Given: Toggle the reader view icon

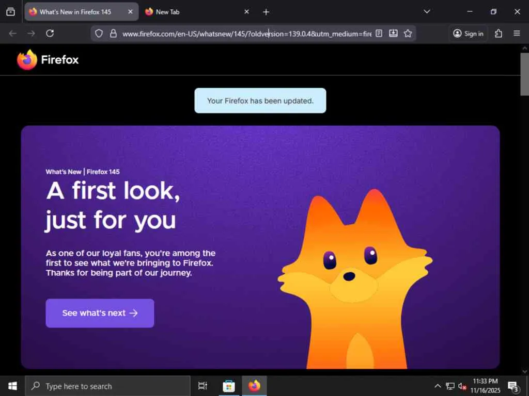Looking at the screenshot, I should (379, 34).
